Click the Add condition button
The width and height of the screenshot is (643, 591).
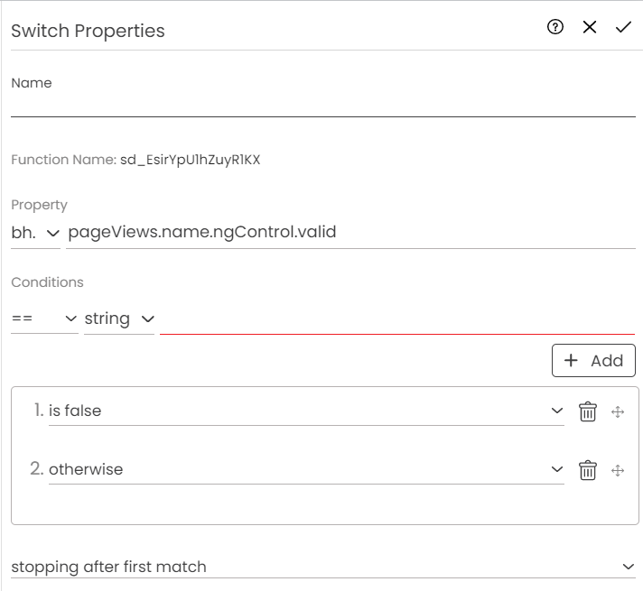click(593, 360)
